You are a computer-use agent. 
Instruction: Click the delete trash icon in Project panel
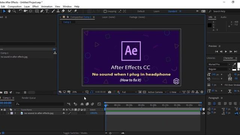pyautogui.click(x=25, y=93)
